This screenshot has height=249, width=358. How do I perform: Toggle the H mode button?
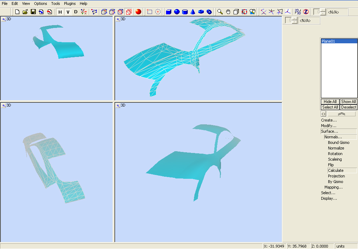(60, 12)
